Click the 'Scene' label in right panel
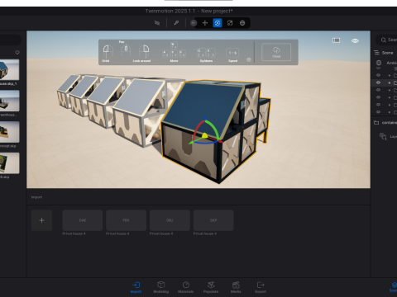Screen dimensions: 397x297 coord(387,53)
